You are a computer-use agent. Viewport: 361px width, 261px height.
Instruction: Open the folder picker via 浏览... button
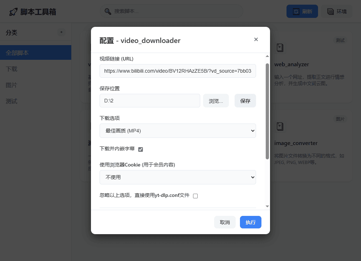click(216, 101)
